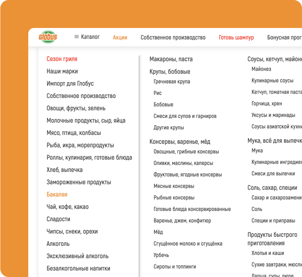
Task: Open Чай, кофе, какао category
Action: click(x=67, y=207)
